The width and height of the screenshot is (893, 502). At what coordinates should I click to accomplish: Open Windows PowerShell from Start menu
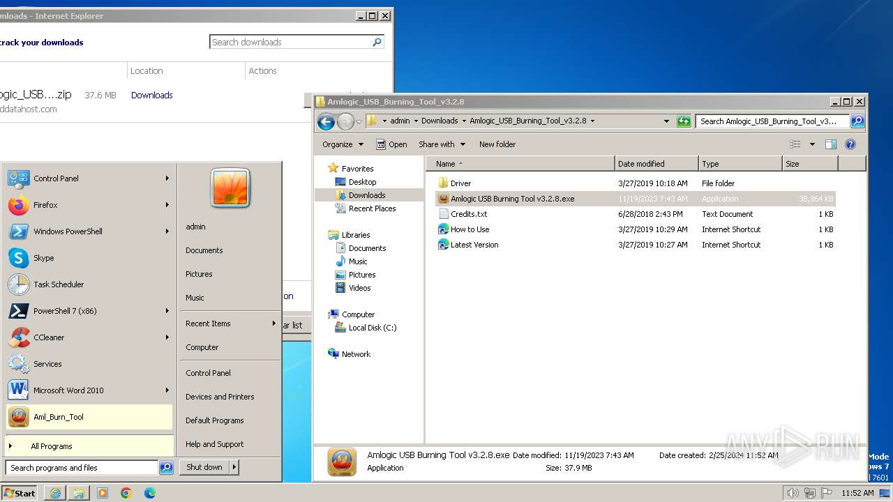[89, 231]
